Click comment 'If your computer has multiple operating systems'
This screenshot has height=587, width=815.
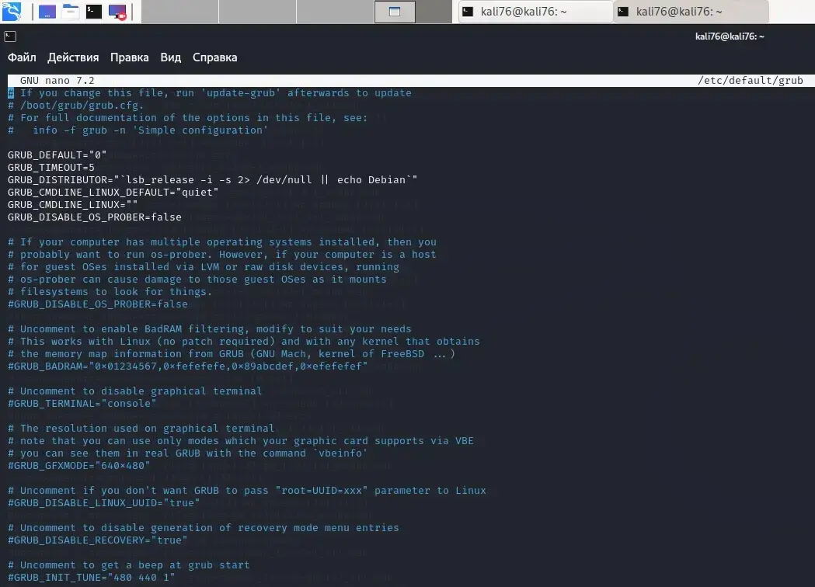coord(222,242)
